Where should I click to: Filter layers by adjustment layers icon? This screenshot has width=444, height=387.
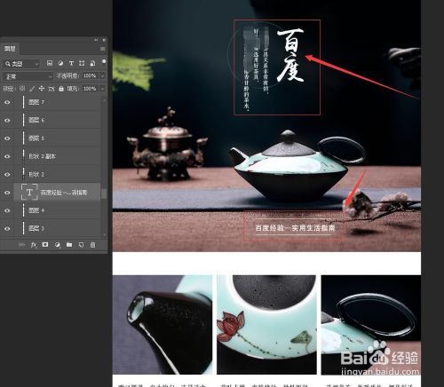pyautogui.click(x=60, y=63)
